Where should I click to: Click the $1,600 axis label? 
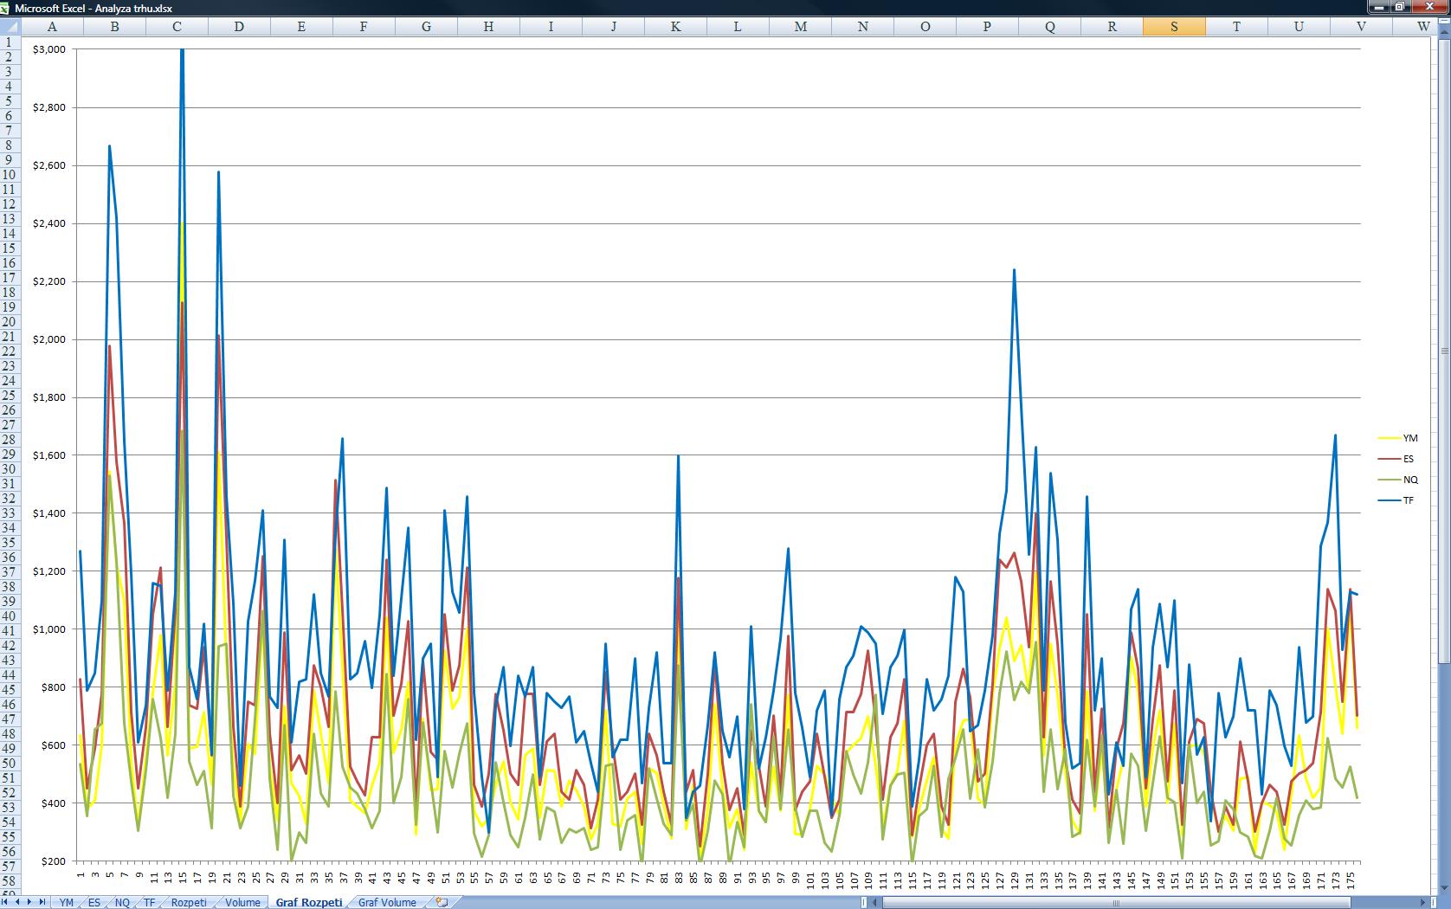click(x=49, y=455)
